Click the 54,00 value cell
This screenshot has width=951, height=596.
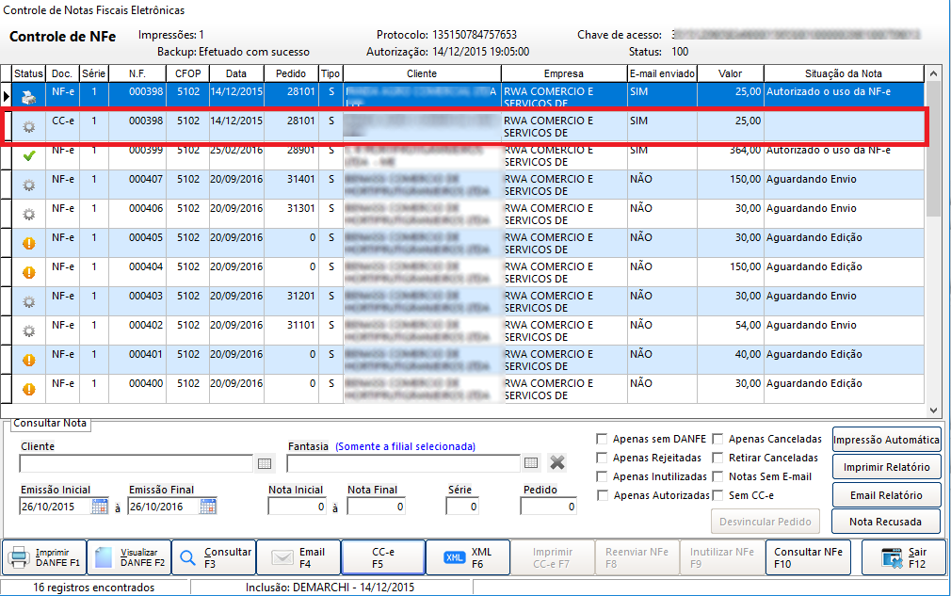(731, 330)
